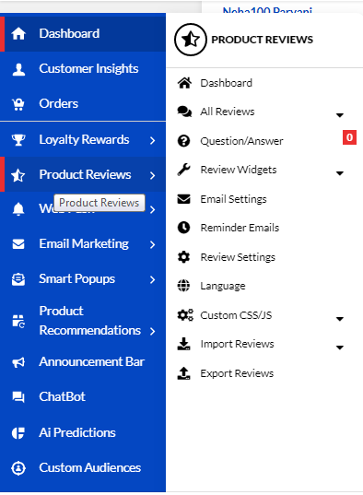Image resolution: width=363 pixels, height=495 pixels.
Task: Click the question mark icon for Question/Answer
Action: coord(183,141)
